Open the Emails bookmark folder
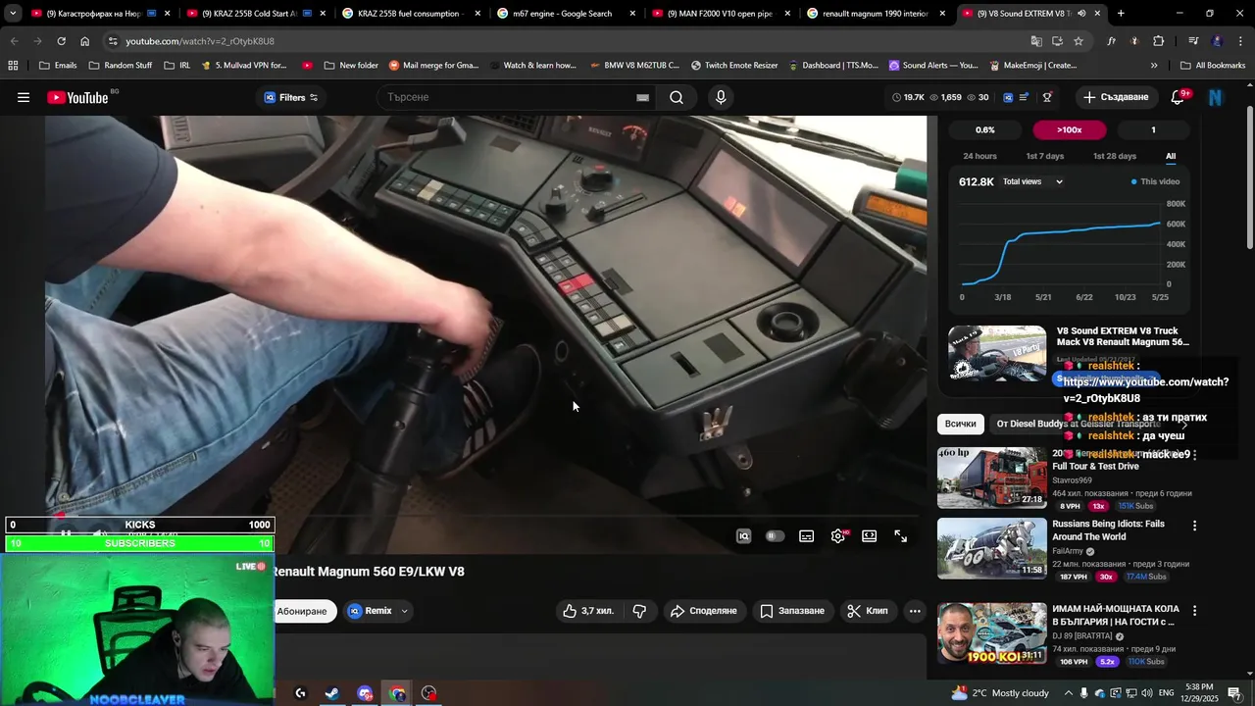Image resolution: width=1255 pixels, height=706 pixels. pyautogui.click(x=58, y=66)
